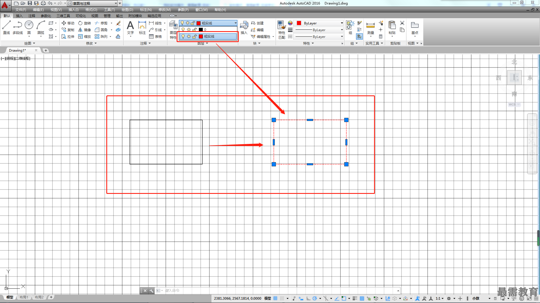Click the Scale (缩放) tool

pyautogui.click(x=84, y=36)
